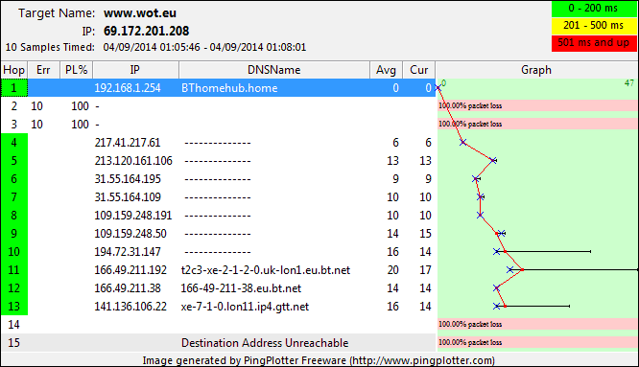
Task: Click hop 11 latency marker on graph
Action: [509, 270]
